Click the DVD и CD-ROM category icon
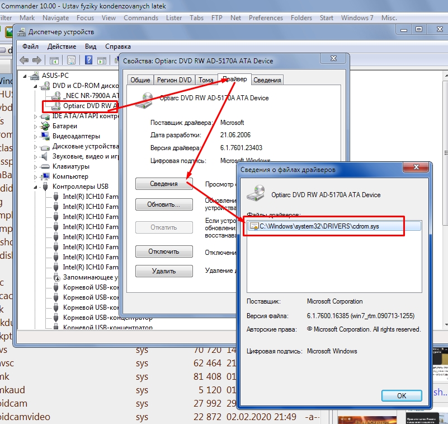448x424 pixels. coord(45,86)
